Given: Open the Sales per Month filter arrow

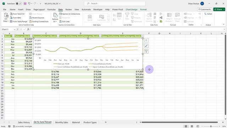Looking at the screenshot, I should pos(31,36).
